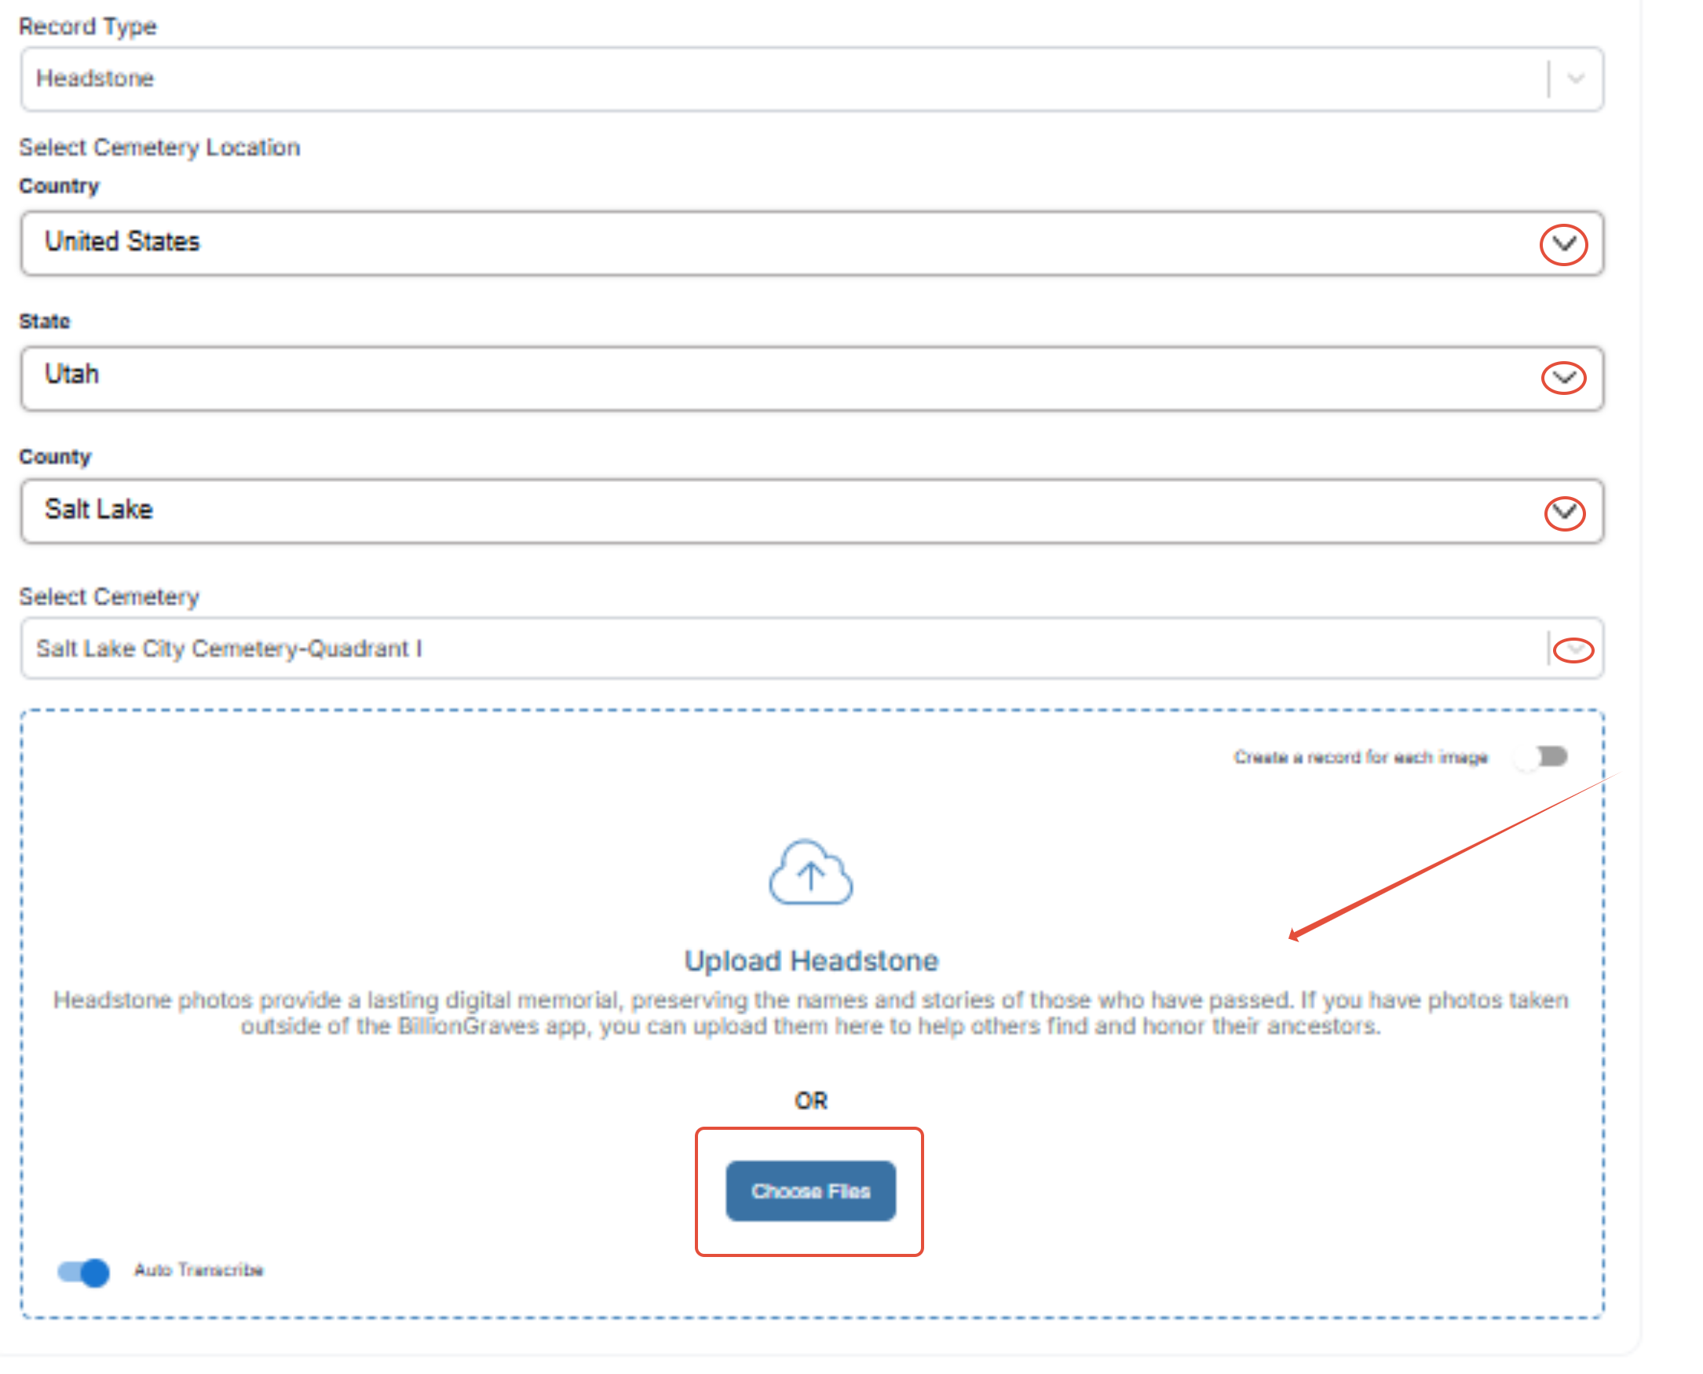
Task: Click the Choose Files button
Action: pyautogui.click(x=809, y=1191)
